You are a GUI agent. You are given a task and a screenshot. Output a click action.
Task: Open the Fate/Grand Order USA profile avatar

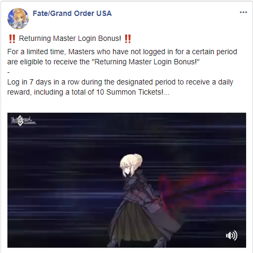click(x=18, y=19)
